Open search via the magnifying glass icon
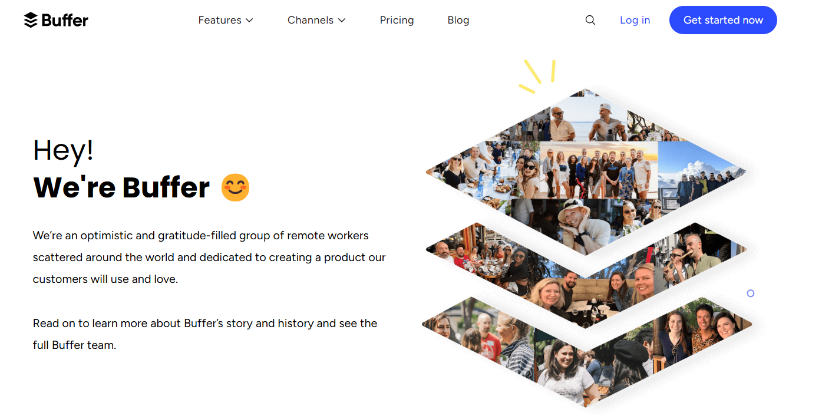832x419 pixels. 590,19
